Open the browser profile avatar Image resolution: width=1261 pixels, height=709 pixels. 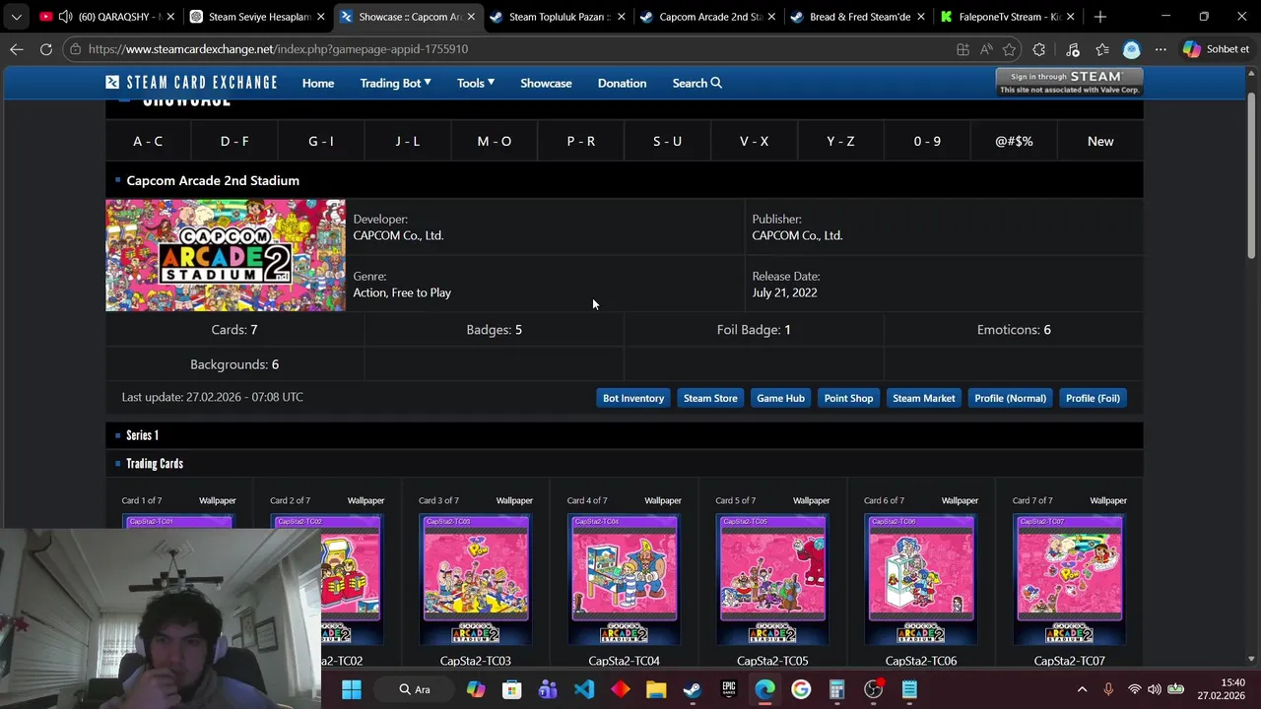coord(1131,49)
